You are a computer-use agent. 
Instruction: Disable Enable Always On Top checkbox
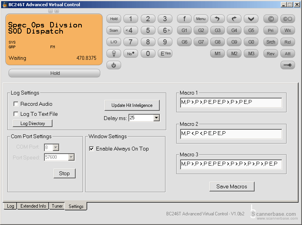[91, 149]
